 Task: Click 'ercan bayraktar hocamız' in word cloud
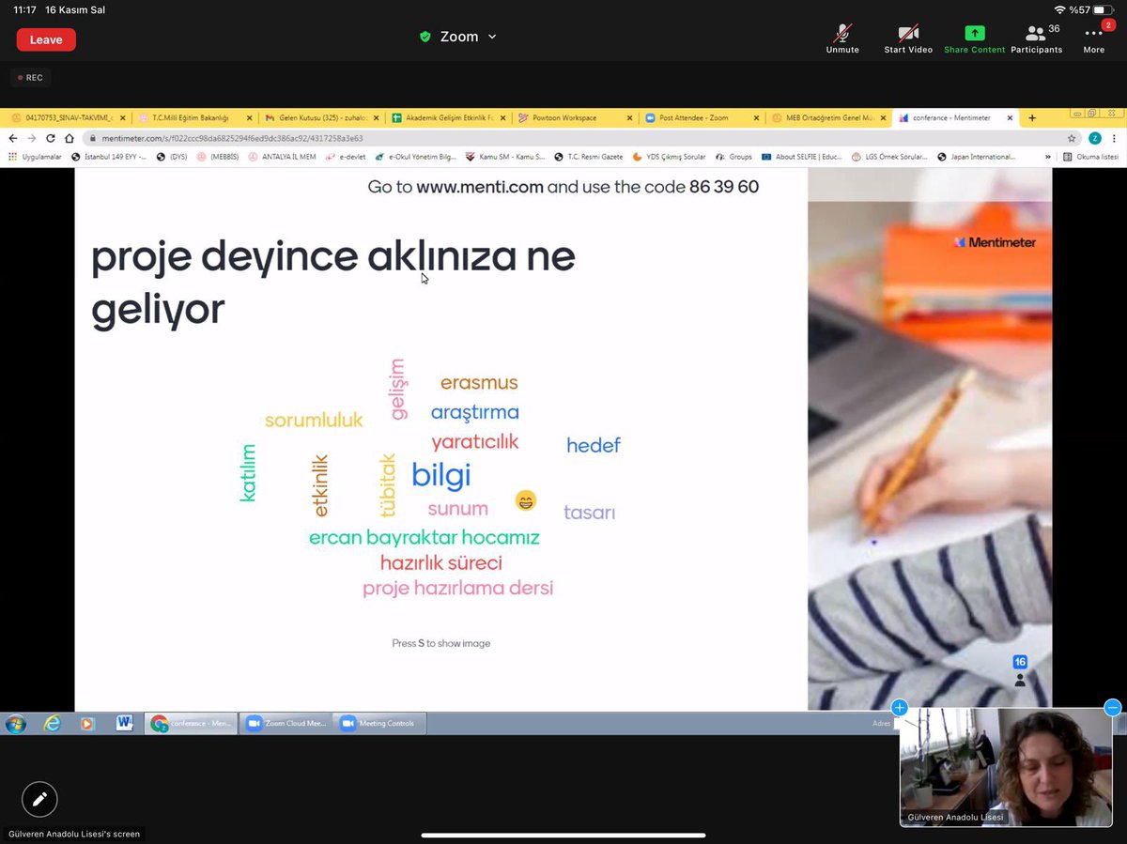[425, 539]
